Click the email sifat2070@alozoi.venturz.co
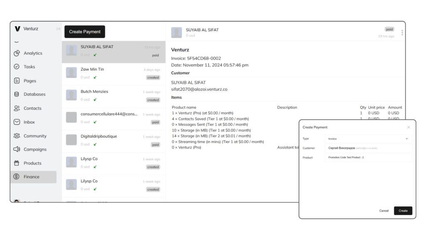This screenshot has height=240, width=426. 199,89
